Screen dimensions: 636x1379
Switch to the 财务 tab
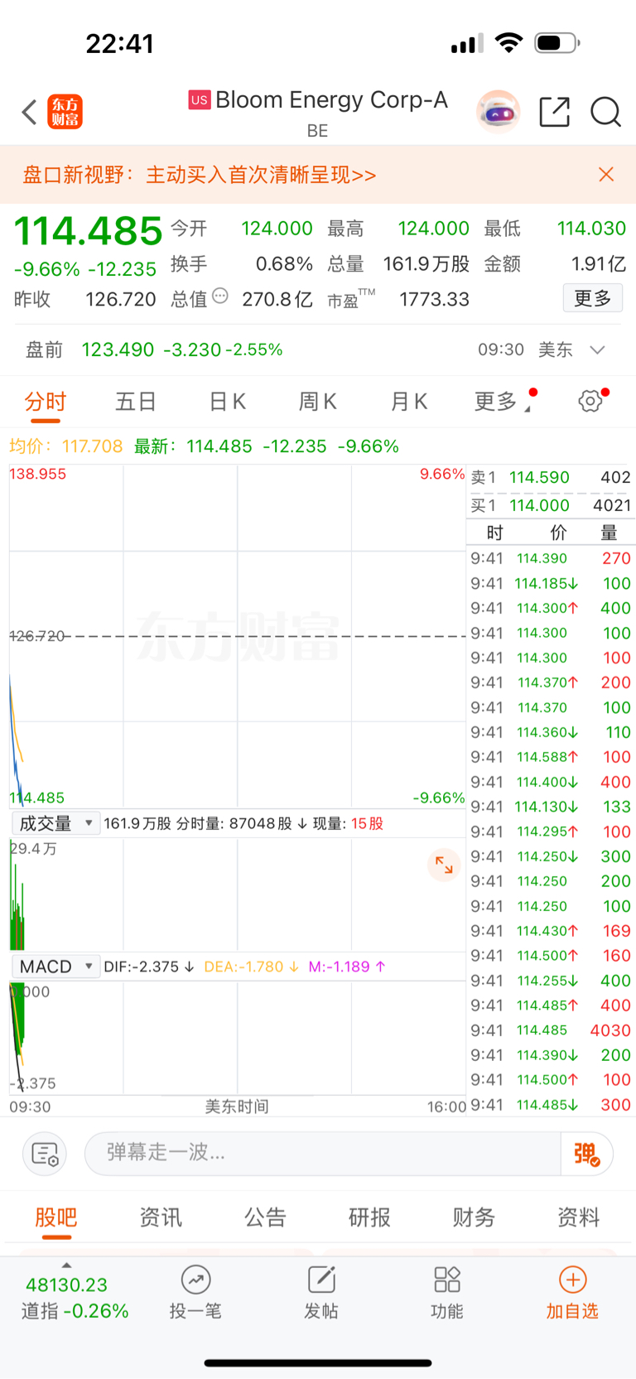[x=474, y=1217]
